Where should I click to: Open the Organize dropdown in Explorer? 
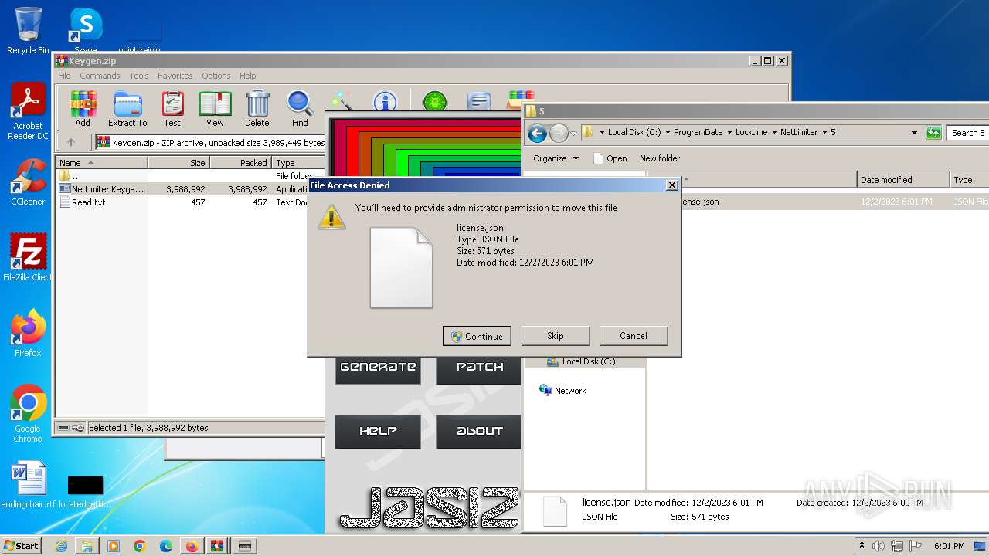tap(556, 158)
